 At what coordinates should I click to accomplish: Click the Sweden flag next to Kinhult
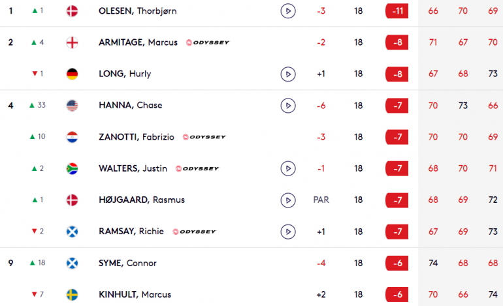(72, 294)
